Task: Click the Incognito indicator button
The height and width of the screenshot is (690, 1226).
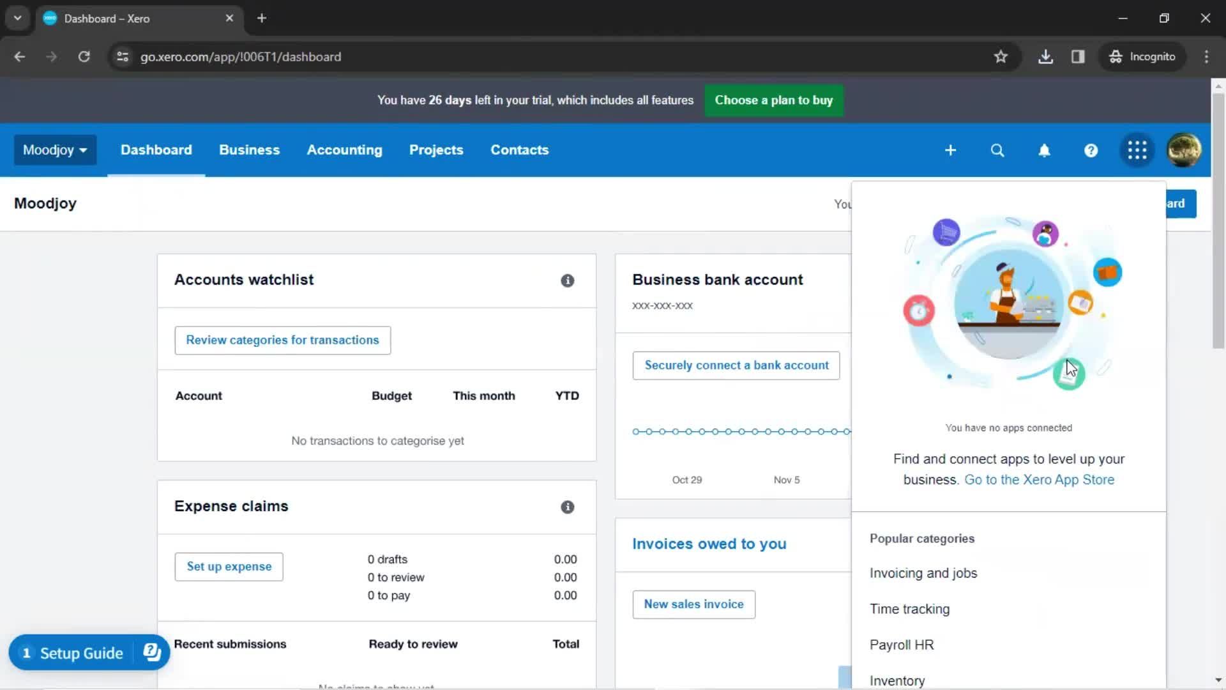Action: 1143,57
